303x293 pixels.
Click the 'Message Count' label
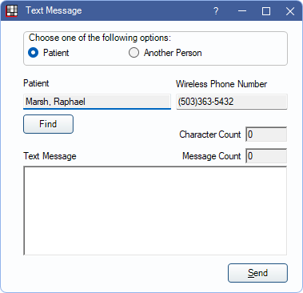[x=212, y=156]
